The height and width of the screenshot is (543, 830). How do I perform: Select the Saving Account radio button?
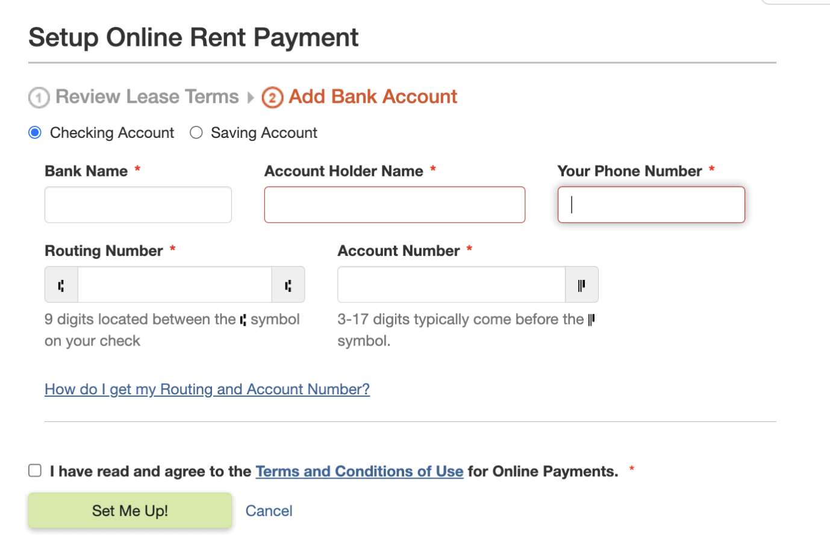(196, 132)
